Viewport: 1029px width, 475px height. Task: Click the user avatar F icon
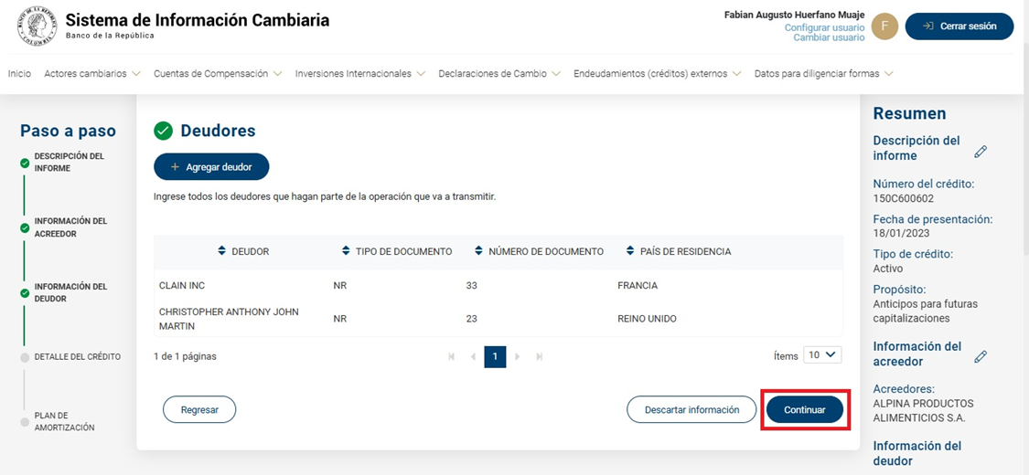[x=884, y=26]
